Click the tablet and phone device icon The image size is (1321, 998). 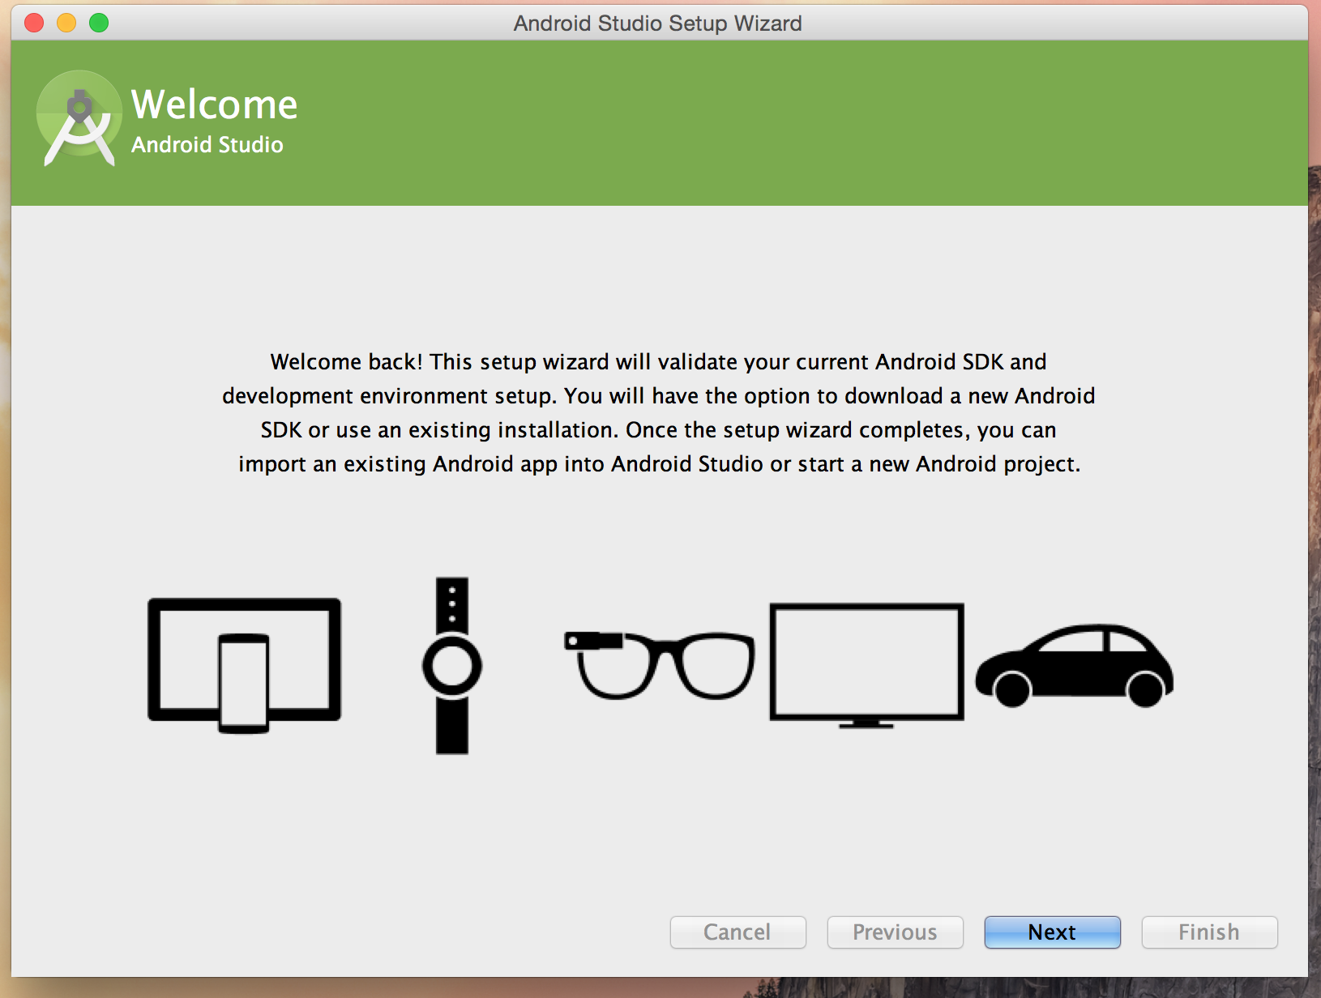244,666
